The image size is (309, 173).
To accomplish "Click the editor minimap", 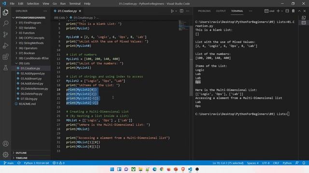I will point(183,25).
